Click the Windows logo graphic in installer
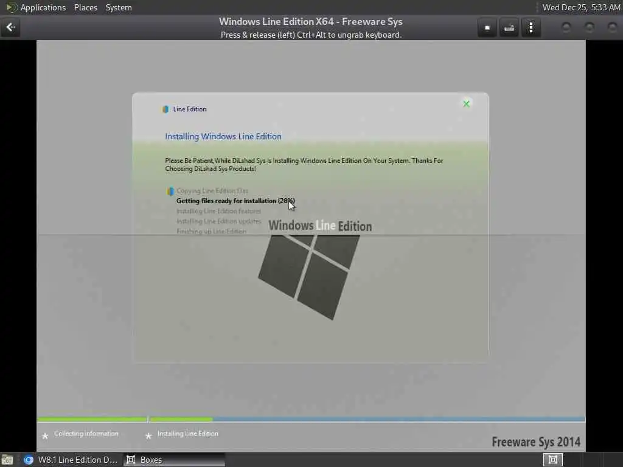 (309, 277)
